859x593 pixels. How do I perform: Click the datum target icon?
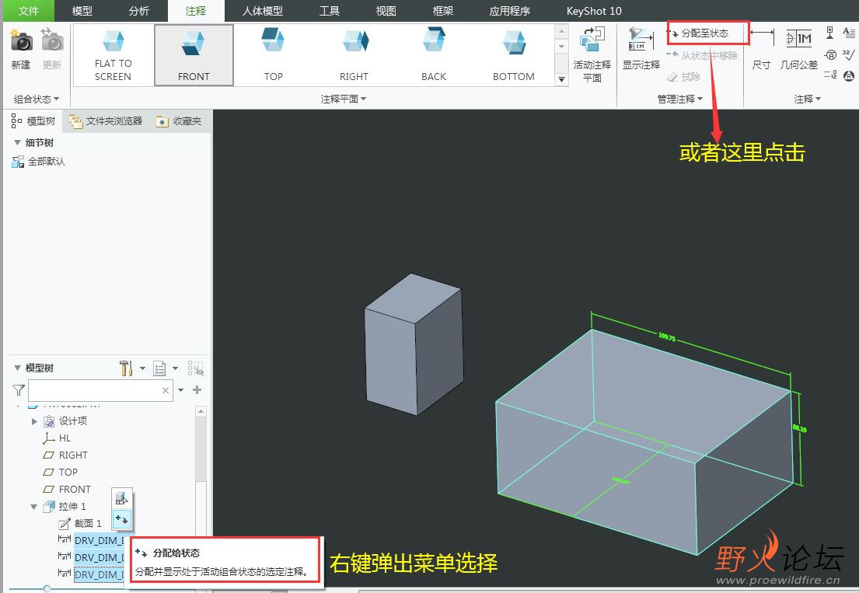(830, 54)
